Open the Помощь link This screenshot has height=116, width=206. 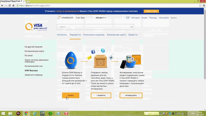[x=153, y=18]
